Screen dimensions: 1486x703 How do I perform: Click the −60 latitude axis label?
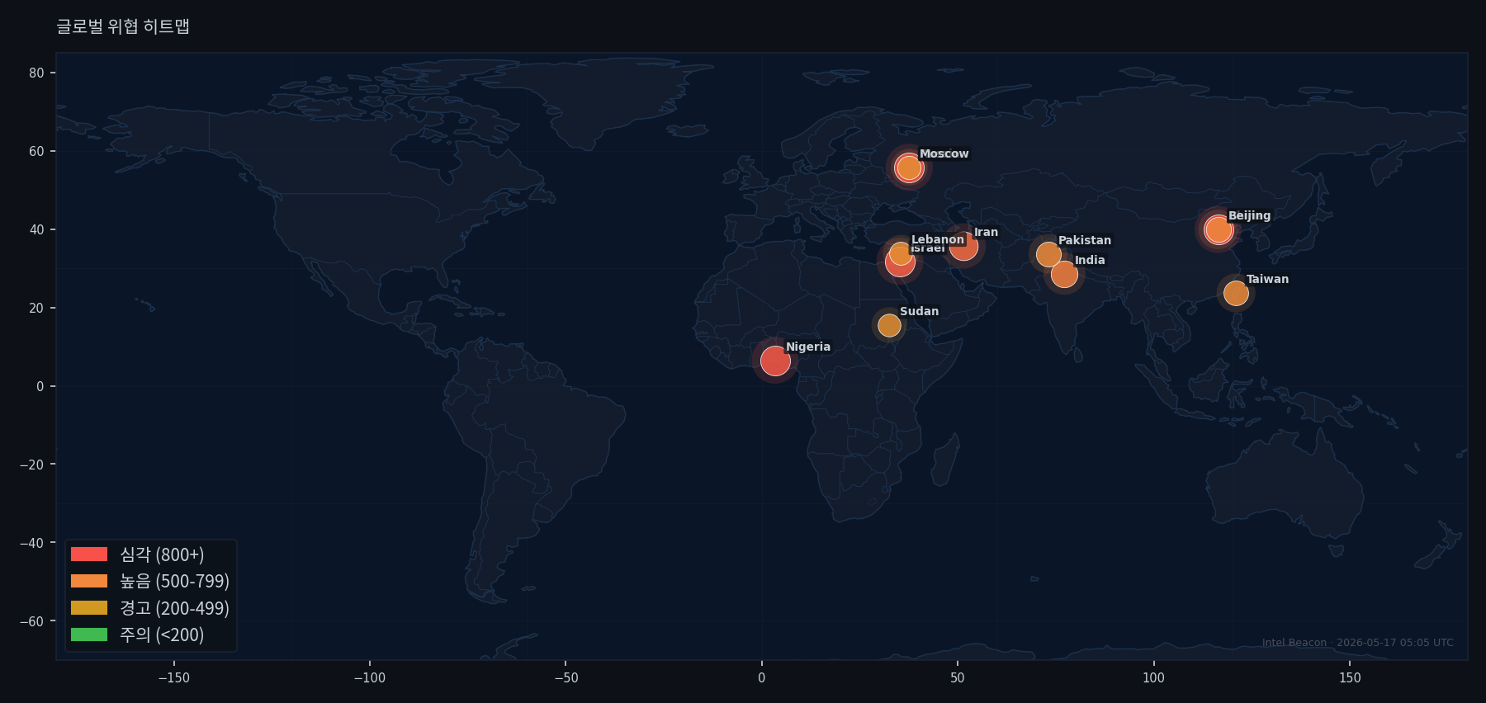[x=32, y=621]
